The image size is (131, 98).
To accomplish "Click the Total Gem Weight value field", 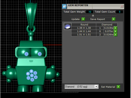I will click(90, 12).
